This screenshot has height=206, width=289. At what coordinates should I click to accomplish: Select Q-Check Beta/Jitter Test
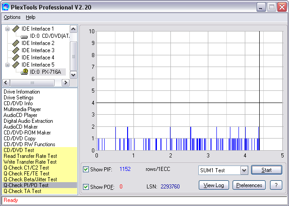click(40, 179)
